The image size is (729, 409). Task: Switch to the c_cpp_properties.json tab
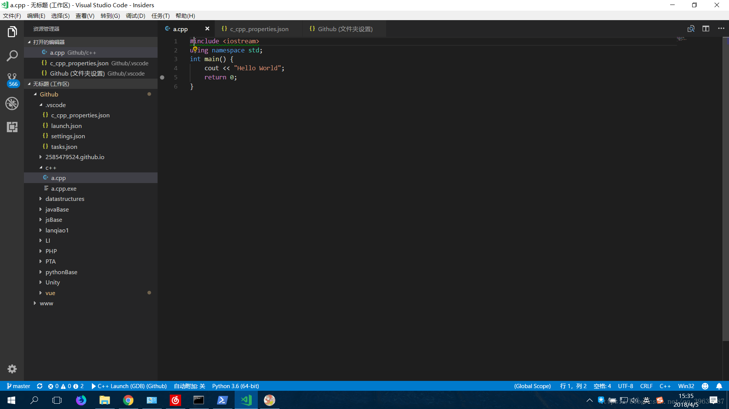tap(259, 29)
